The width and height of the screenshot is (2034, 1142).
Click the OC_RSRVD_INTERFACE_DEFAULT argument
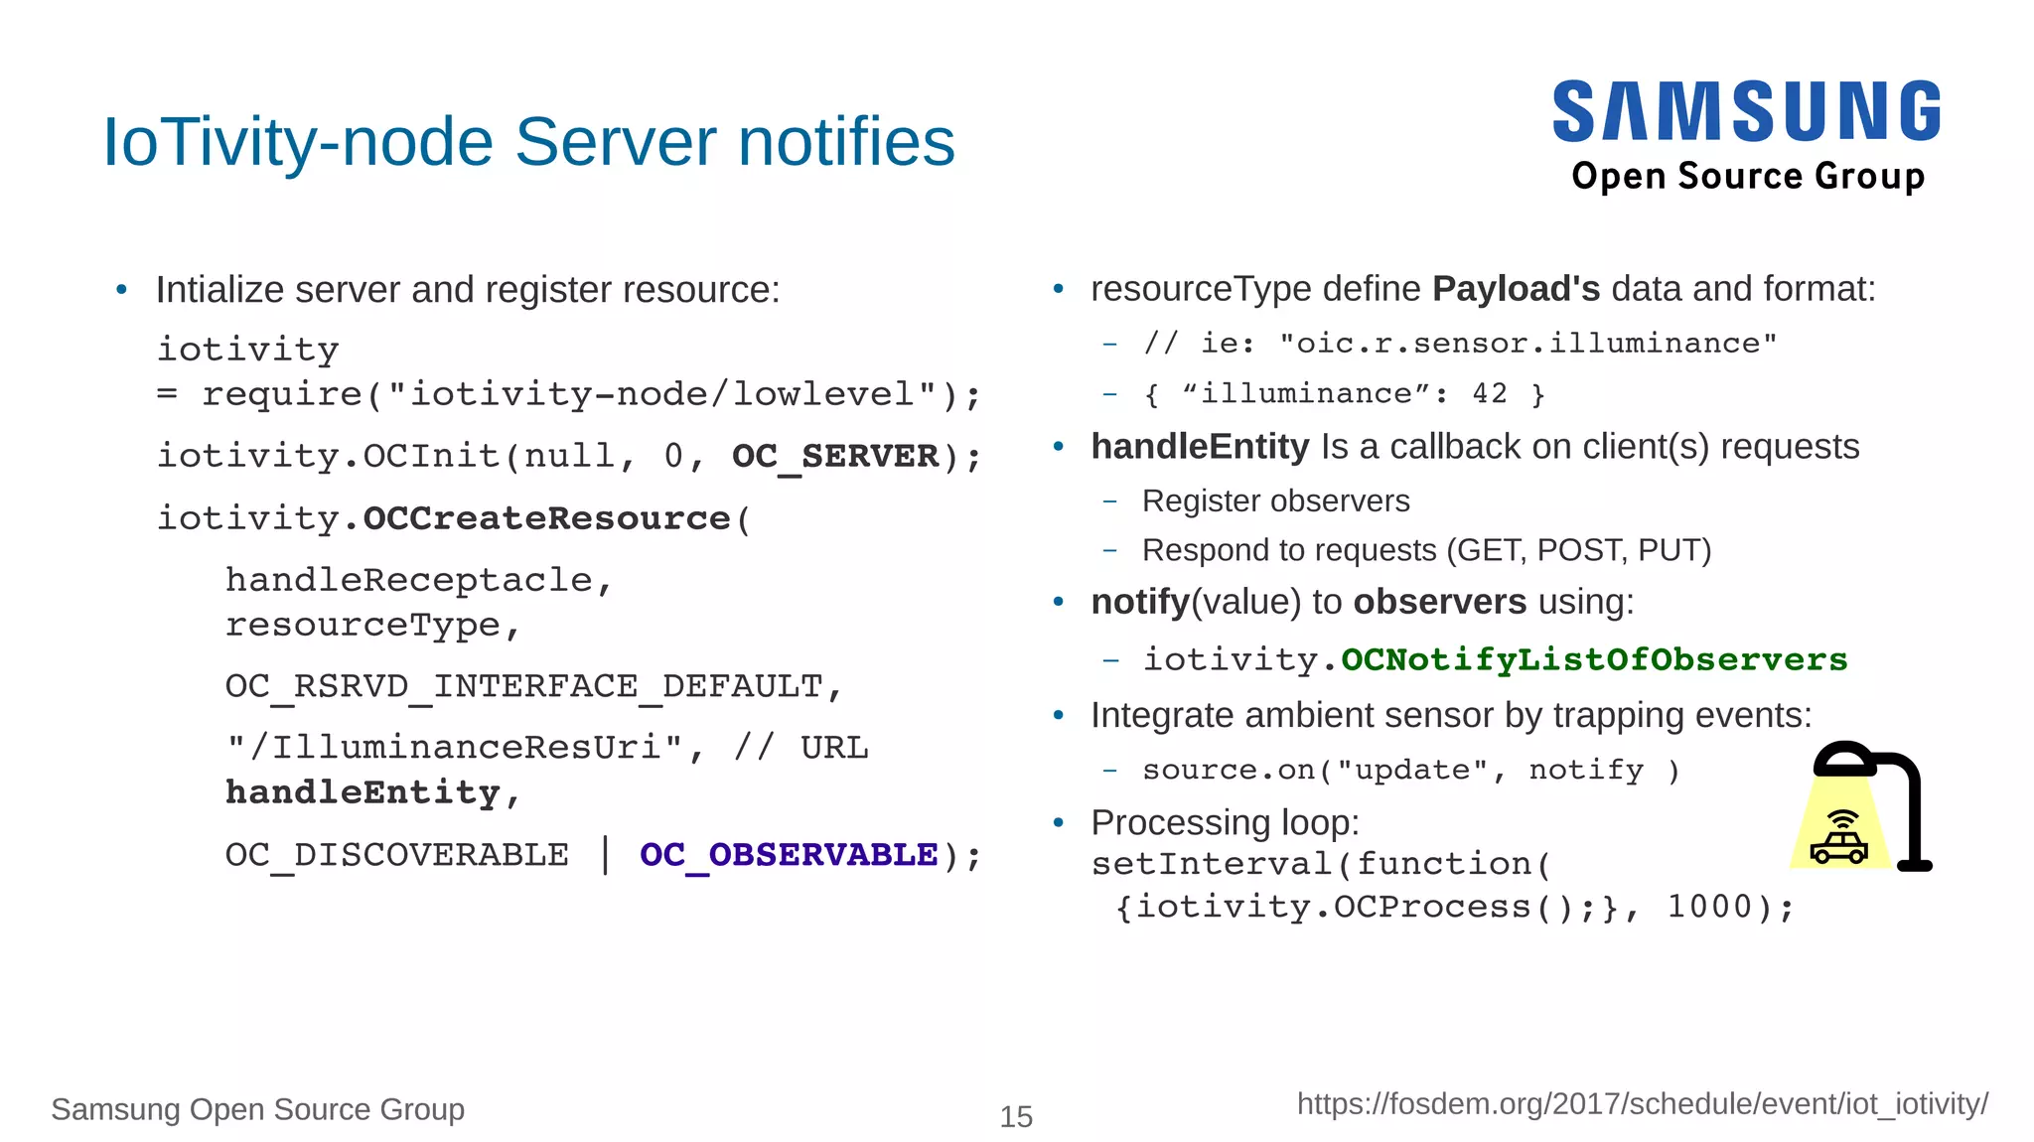pyautogui.click(x=534, y=687)
